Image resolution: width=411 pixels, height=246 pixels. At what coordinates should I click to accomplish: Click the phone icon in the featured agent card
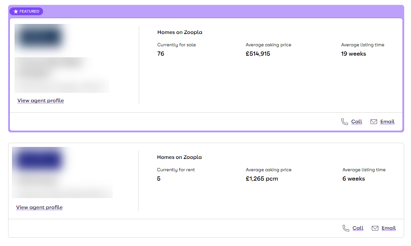pos(345,122)
